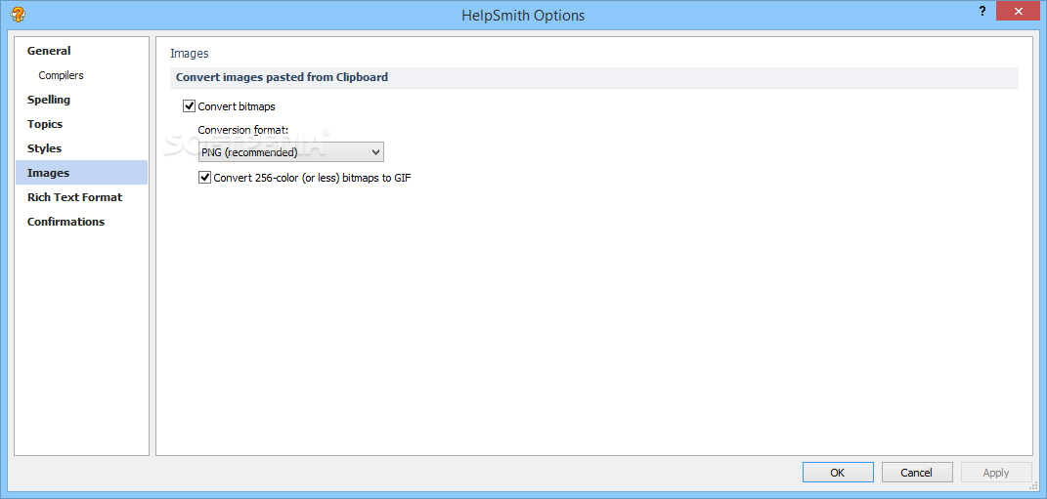Close the HelpSmith Options dialog
Screen dimensions: 1047x499
pos(1019,12)
